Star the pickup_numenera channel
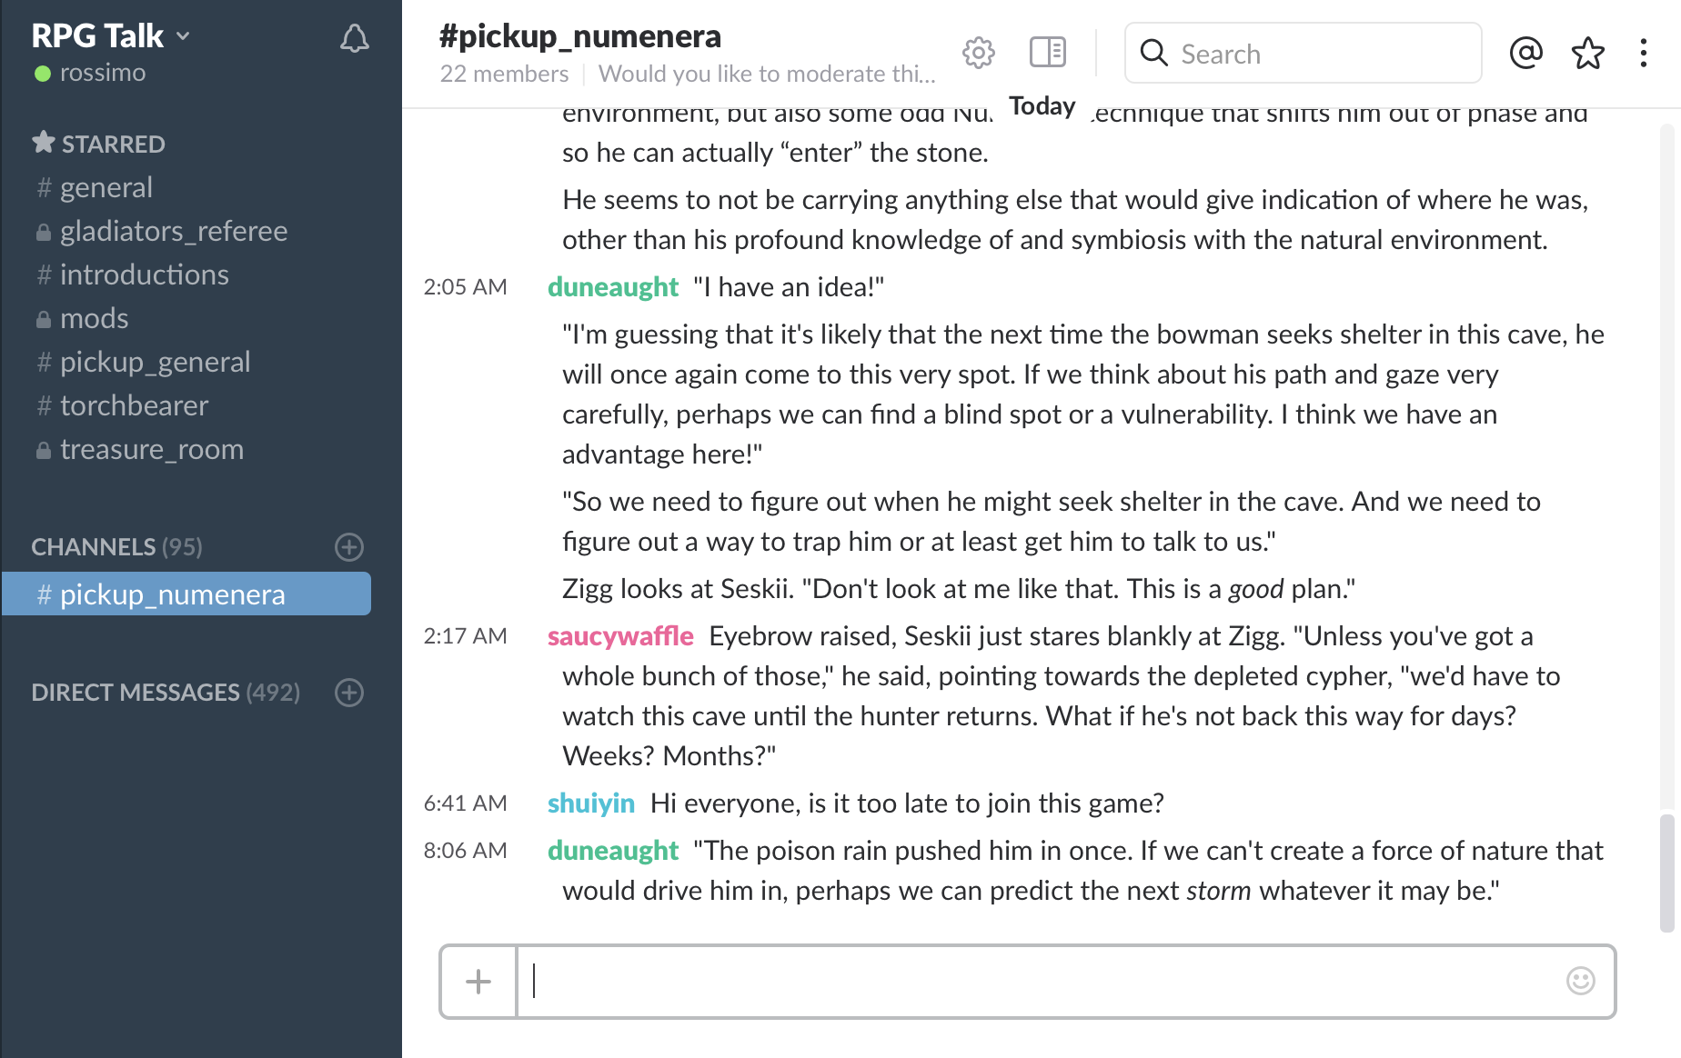 point(1587,53)
